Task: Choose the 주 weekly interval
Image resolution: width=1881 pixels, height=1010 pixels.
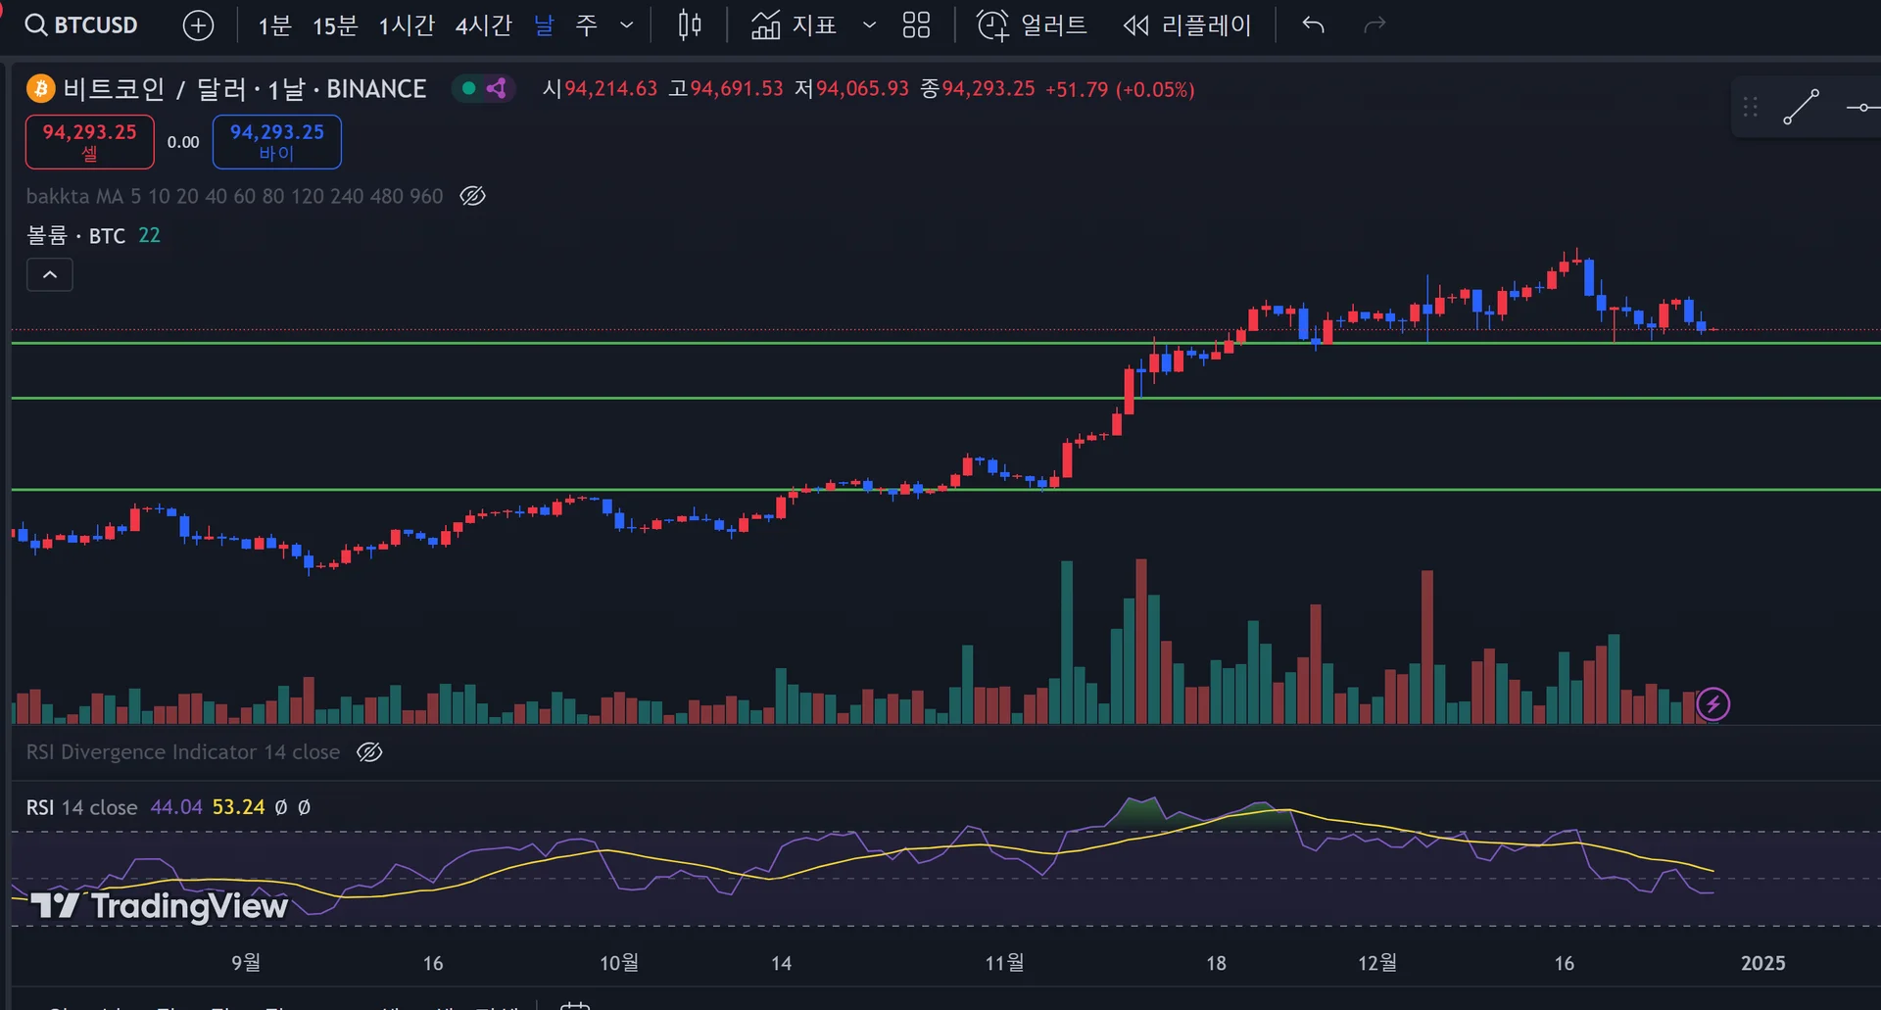Action: (587, 25)
